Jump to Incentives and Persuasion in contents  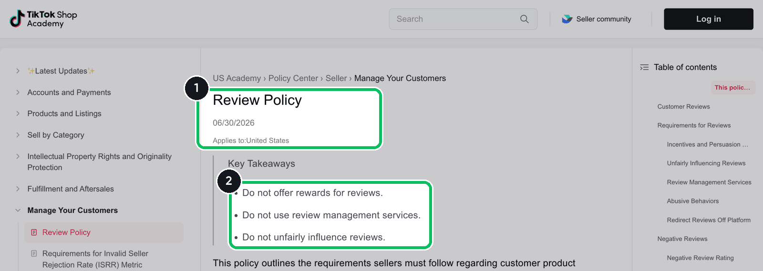[708, 144]
